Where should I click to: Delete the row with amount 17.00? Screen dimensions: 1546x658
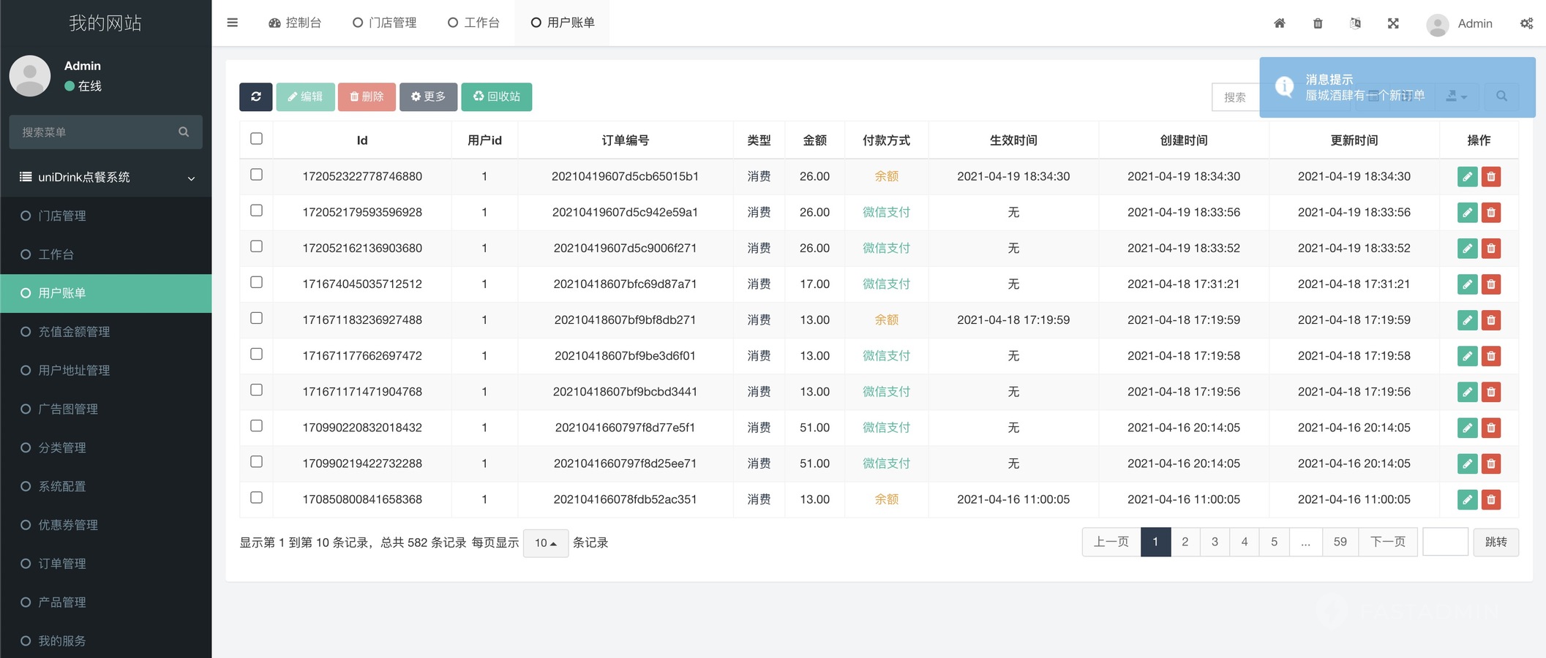(x=1491, y=284)
